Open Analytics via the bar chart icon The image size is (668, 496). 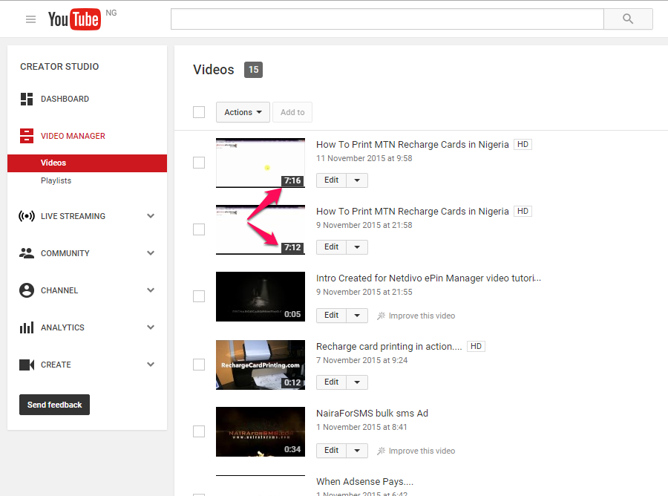pyautogui.click(x=26, y=327)
